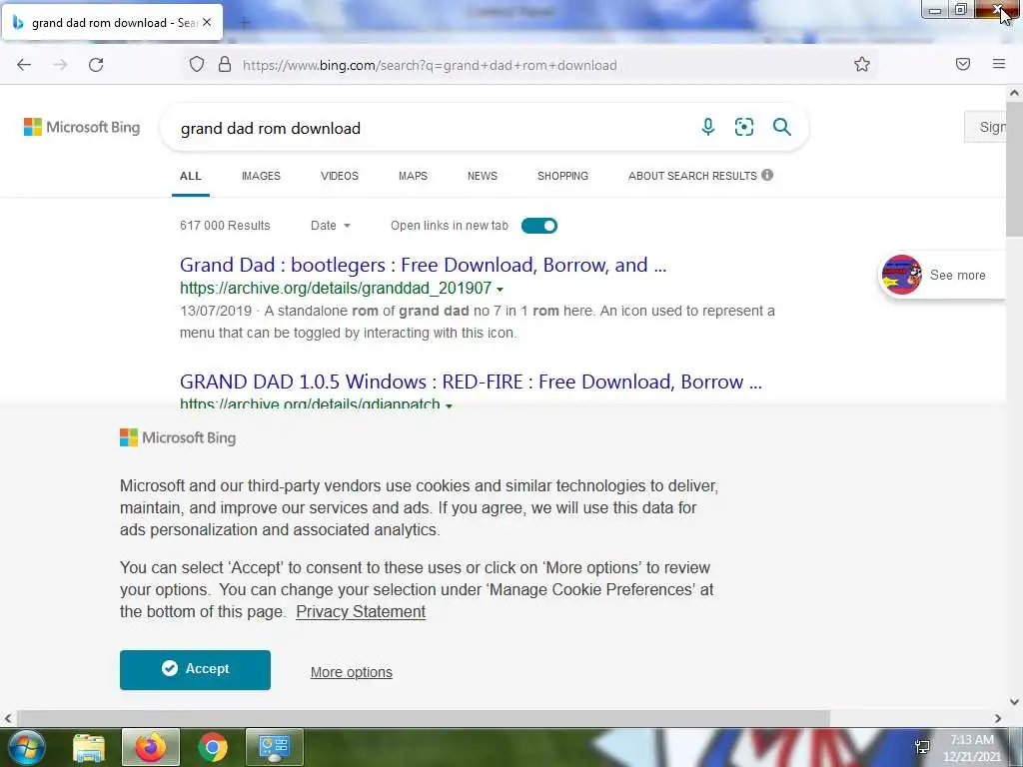This screenshot has height=767, width=1023.
Task: Open the Control Panel taskbar icon
Action: [274, 747]
